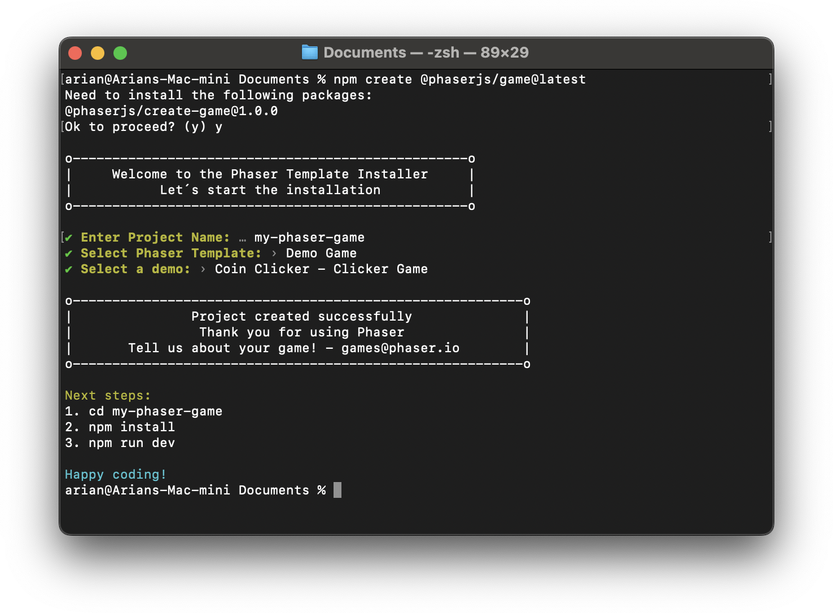Screen dimensions: 833x613
Task: Click the terminal cursor block at the prompt
Action: pyautogui.click(x=337, y=490)
